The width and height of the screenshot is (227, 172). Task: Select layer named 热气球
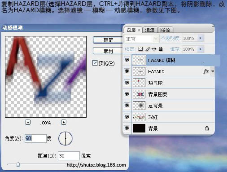155,83
